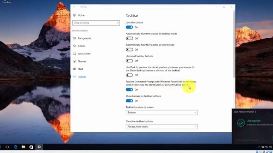Screen dimensions: 273x153
Task: Turn off Lock the taskbar switch
Action: tap(129, 27)
